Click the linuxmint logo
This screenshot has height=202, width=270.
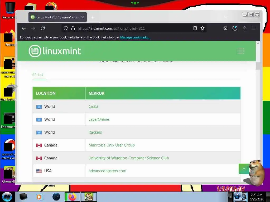55,51
